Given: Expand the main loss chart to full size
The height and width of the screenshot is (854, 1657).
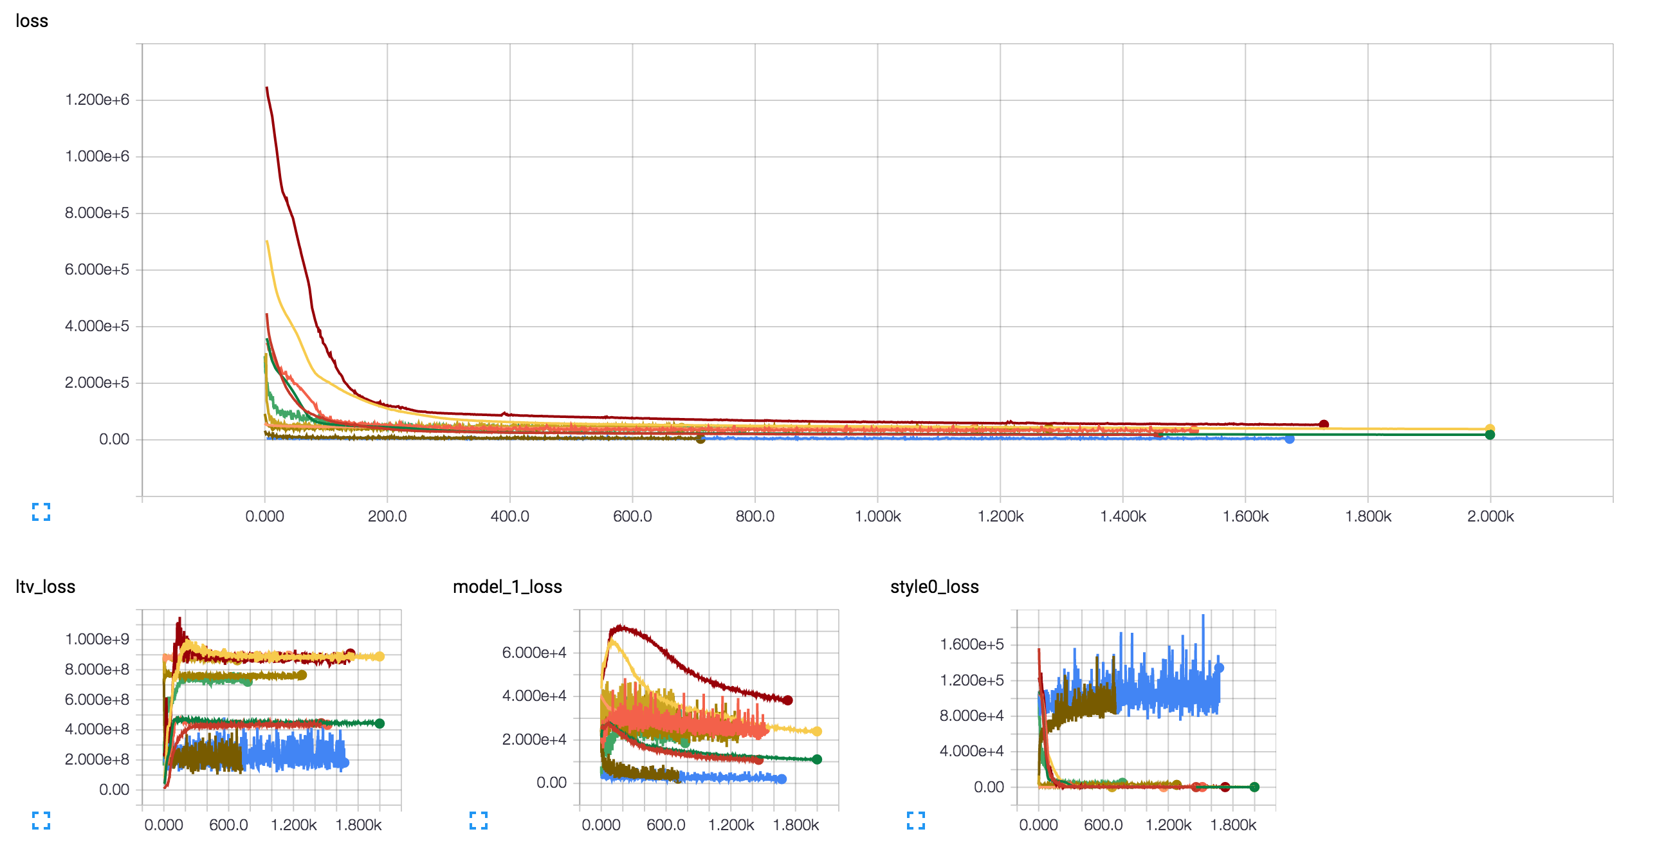Looking at the screenshot, I should coord(41,512).
